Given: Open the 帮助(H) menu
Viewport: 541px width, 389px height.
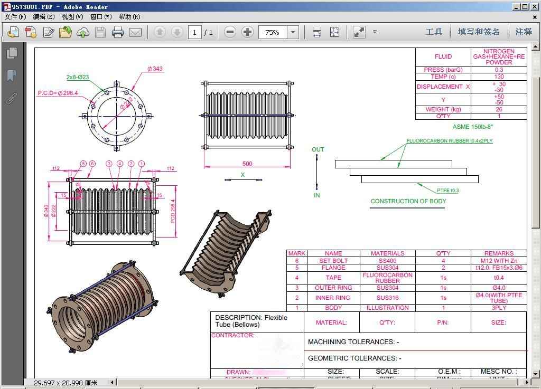Looking at the screenshot, I should point(129,16).
